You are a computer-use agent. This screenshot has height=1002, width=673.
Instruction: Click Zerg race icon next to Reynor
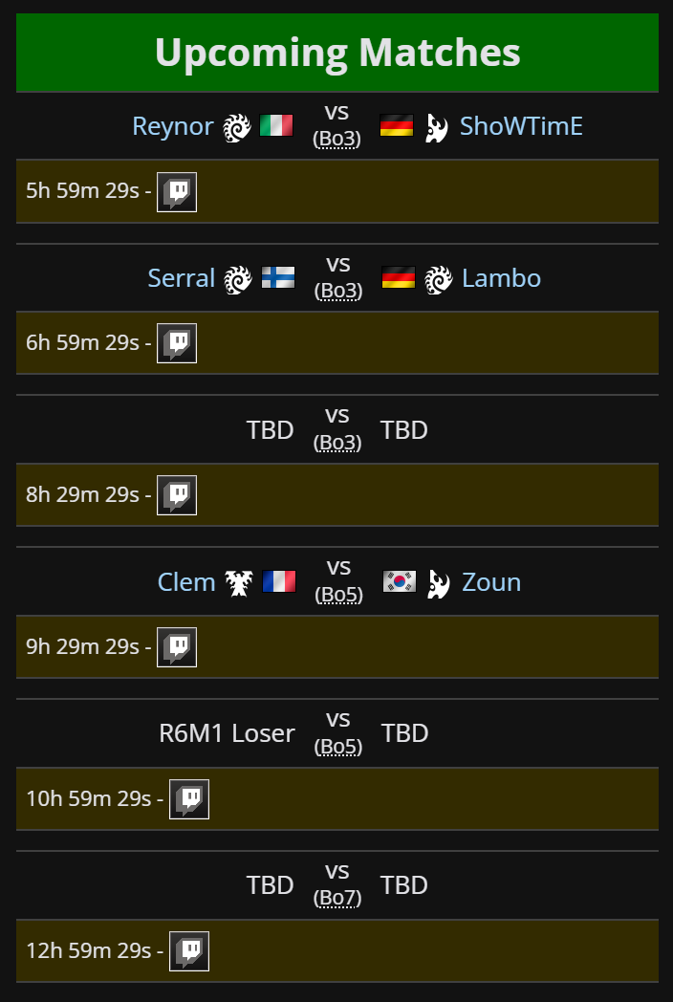pos(237,127)
